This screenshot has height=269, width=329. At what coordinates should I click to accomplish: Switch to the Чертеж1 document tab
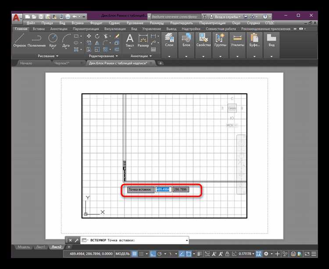62,63
